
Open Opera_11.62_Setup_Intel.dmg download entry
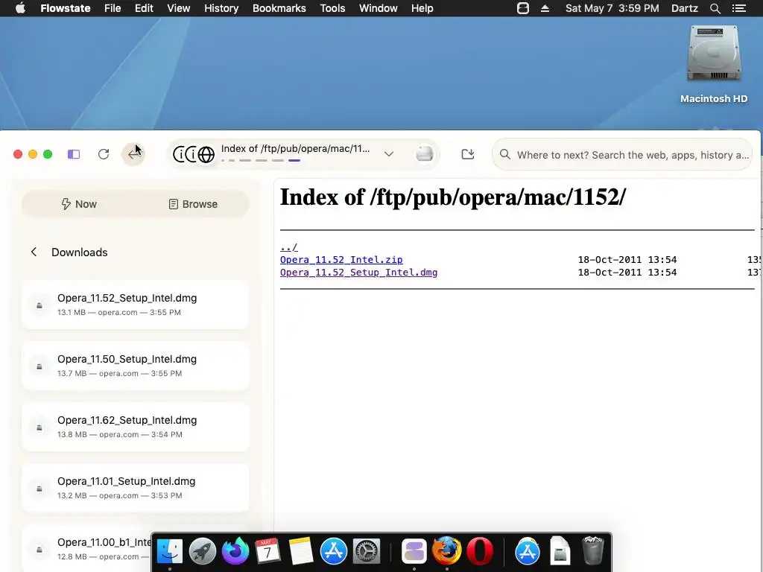(136, 427)
